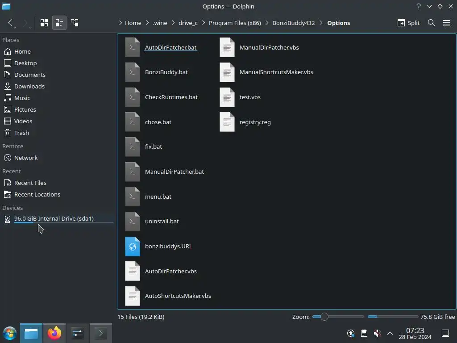The image size is (457, 343).
Task: Open Desktop in Places sidebar
Action: click(57, 63)
